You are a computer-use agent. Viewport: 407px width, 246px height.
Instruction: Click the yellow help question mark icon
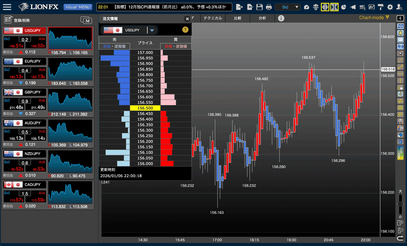pos(185,30)
